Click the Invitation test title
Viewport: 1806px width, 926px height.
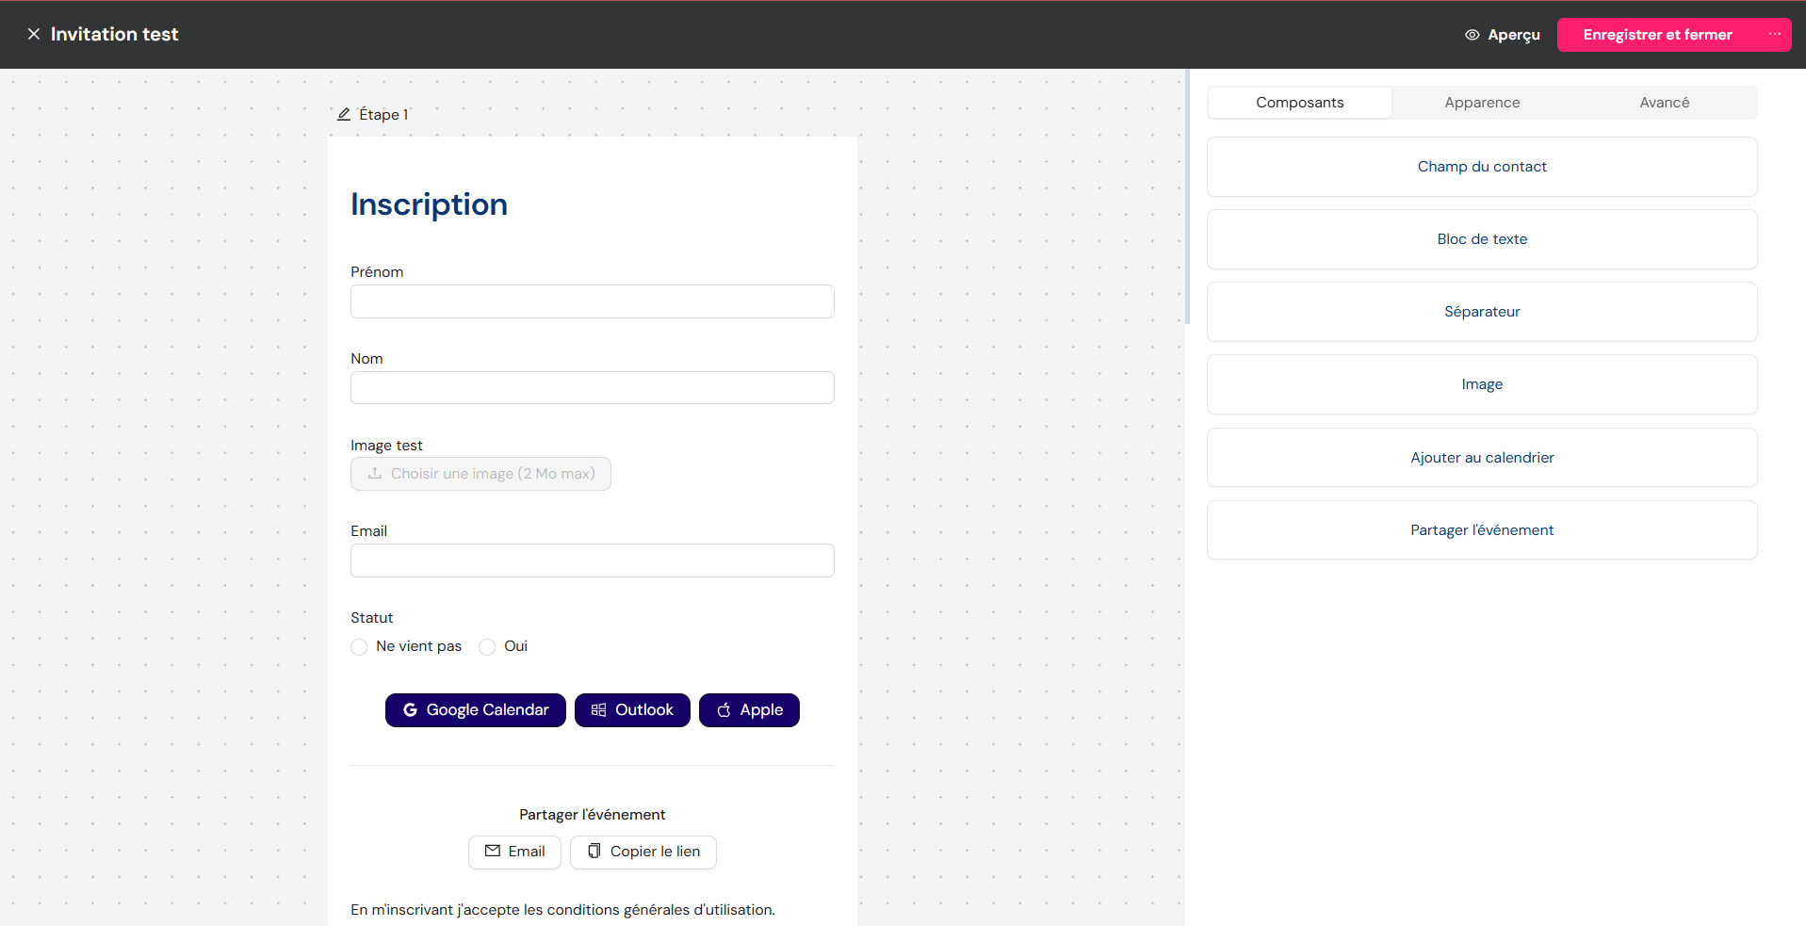click(114, 34)
